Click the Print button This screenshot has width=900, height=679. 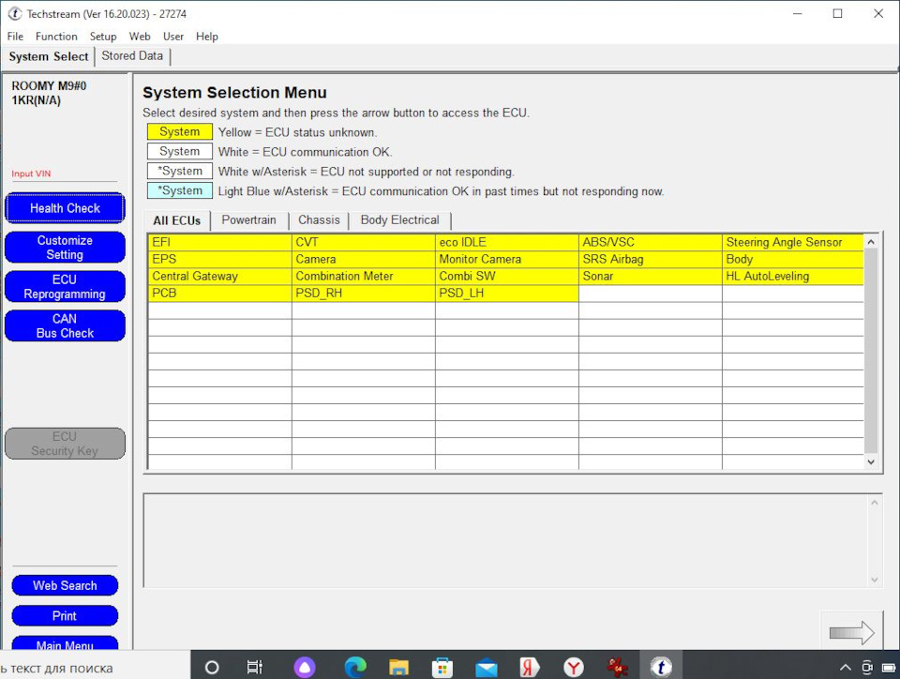point(65,616)
